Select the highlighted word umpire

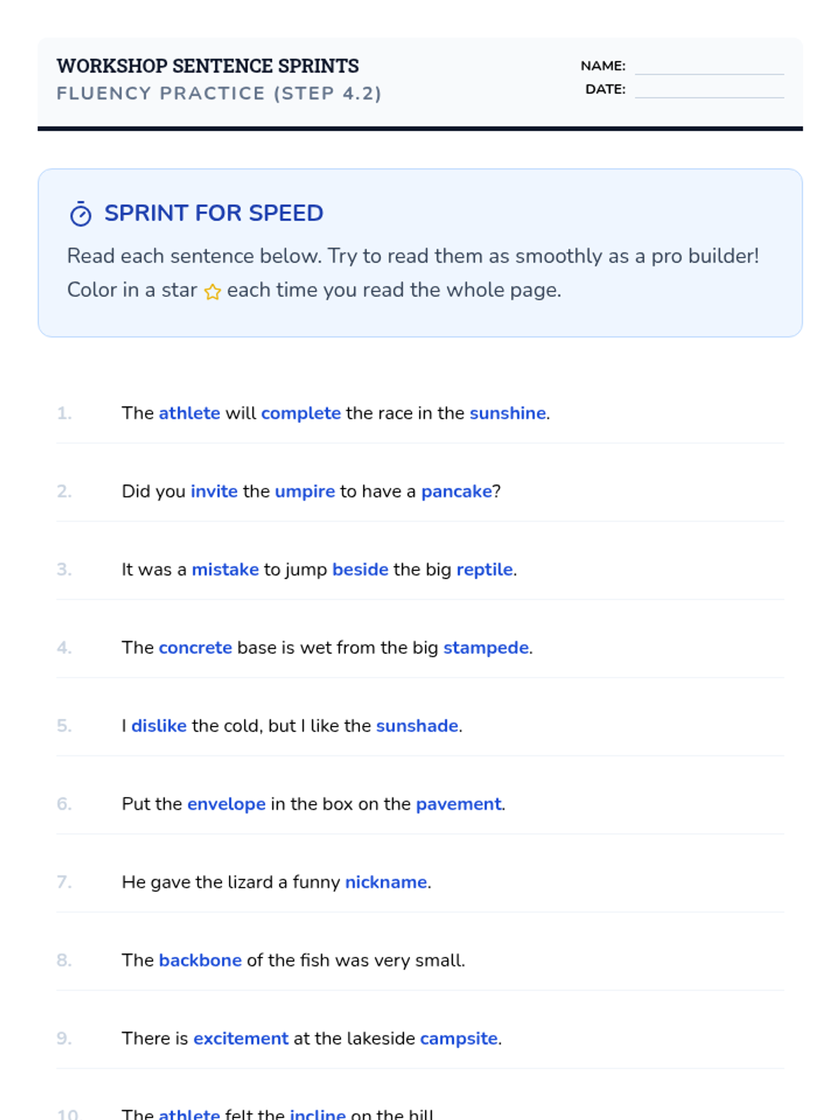[x=304, y=491]
